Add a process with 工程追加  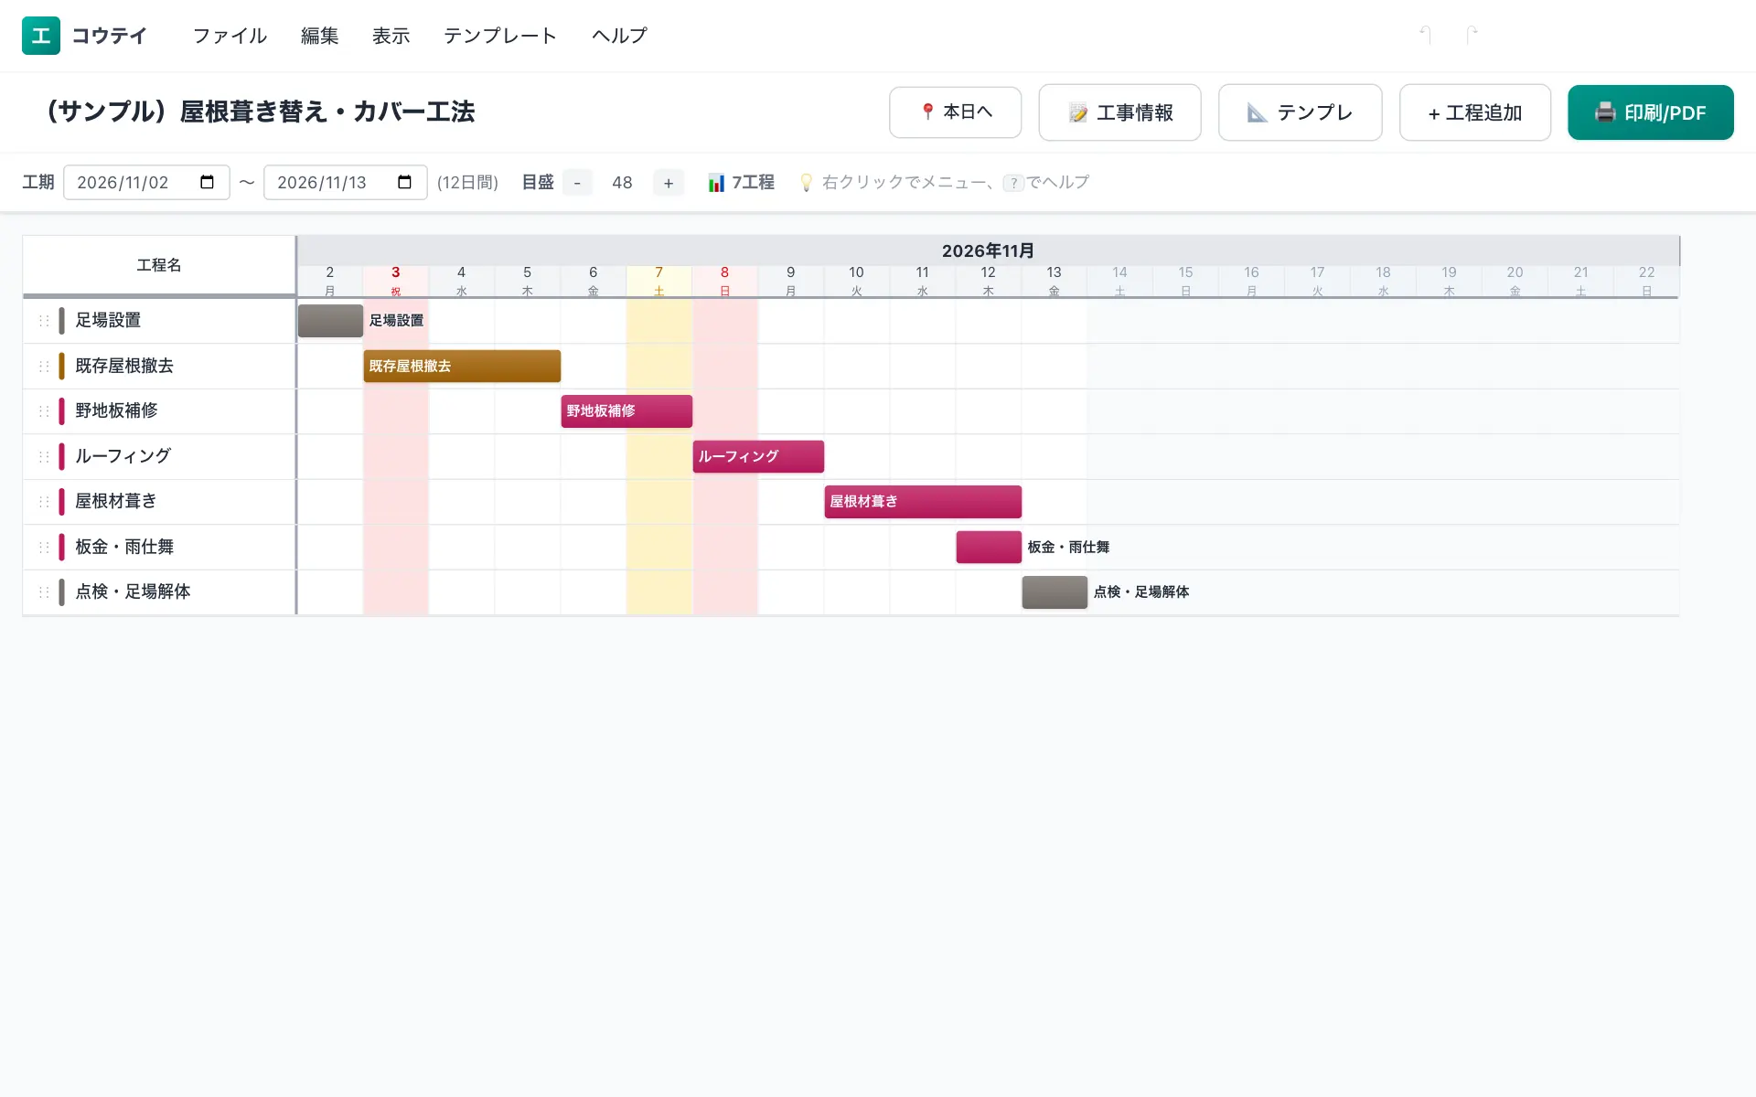[x=1474, y=112]
